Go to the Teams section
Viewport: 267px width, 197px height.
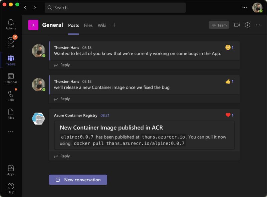(11, 60)
